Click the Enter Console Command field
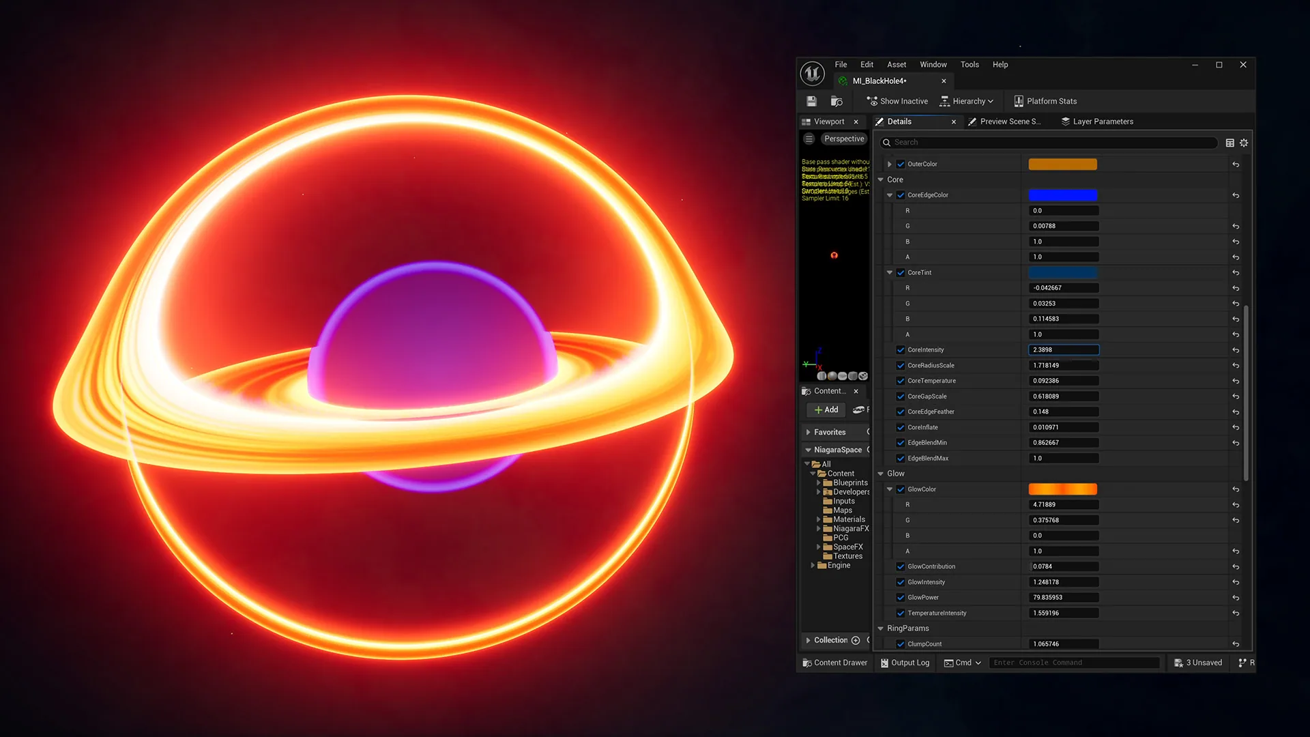 point(1074,663)
